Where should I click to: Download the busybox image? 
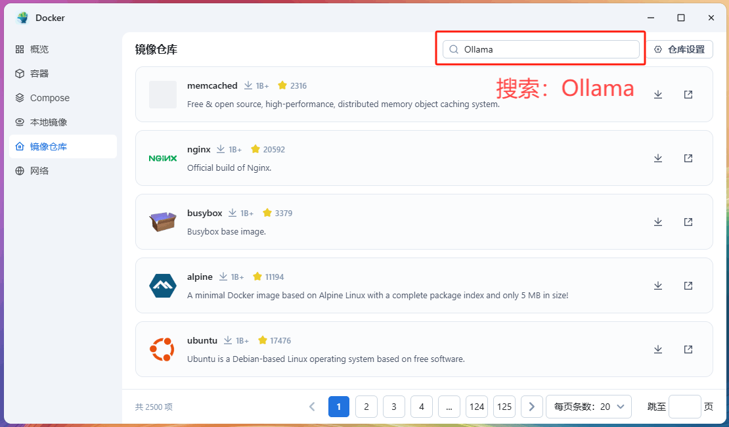coord(658,222)
